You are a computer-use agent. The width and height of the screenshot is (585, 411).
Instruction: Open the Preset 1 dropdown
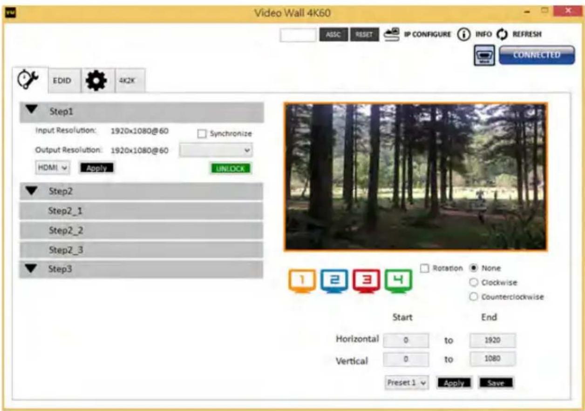(x=407, y=383)
